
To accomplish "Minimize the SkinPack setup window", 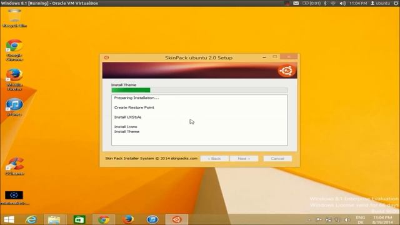I will 264,57.
